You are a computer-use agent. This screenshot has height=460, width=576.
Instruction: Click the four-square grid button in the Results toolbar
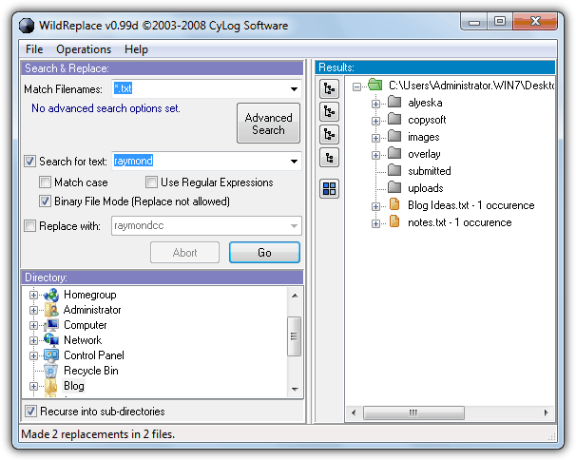coord(329,189)
